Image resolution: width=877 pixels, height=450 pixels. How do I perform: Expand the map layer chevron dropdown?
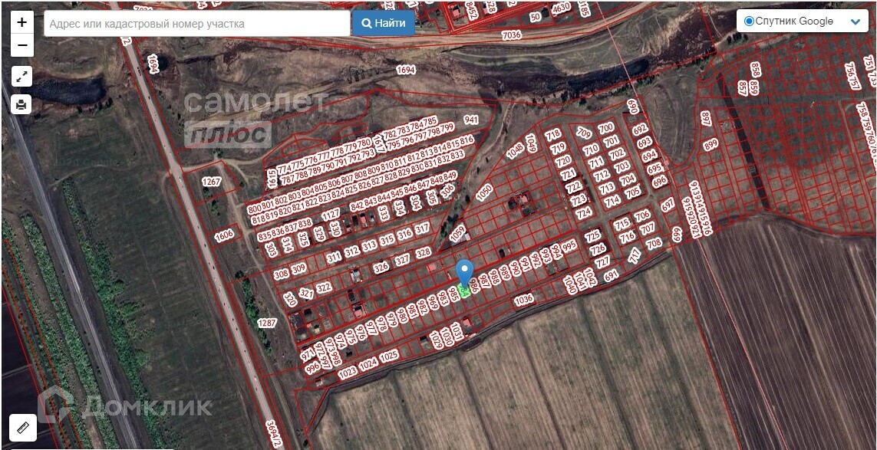point(856,21)
